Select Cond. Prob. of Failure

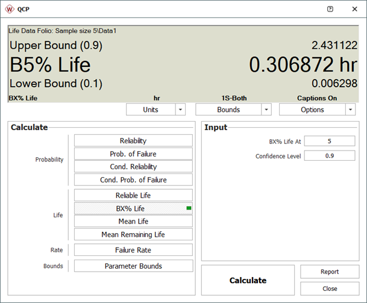[133, 180]
